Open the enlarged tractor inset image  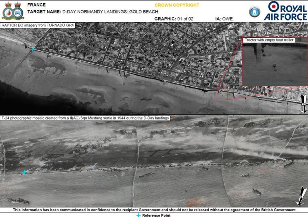275,64
